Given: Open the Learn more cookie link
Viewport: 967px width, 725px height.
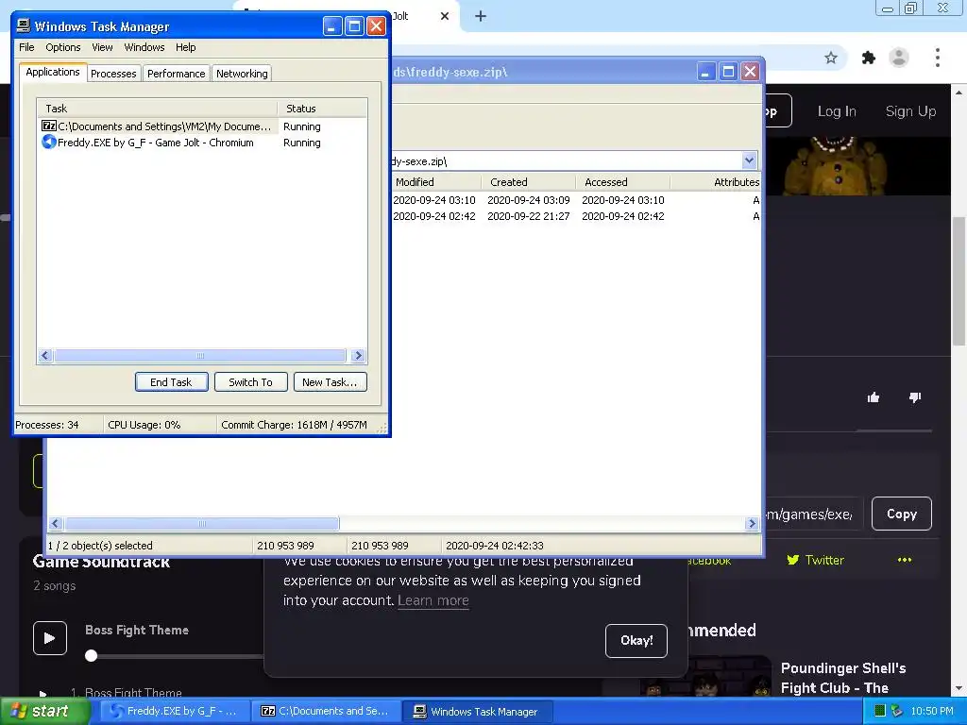Looking at the screenshot, I should pyautogui.click(x=433, y=600).
